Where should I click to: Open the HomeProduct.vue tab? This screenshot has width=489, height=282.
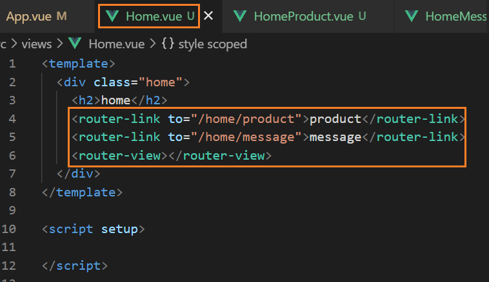(308, 16)
